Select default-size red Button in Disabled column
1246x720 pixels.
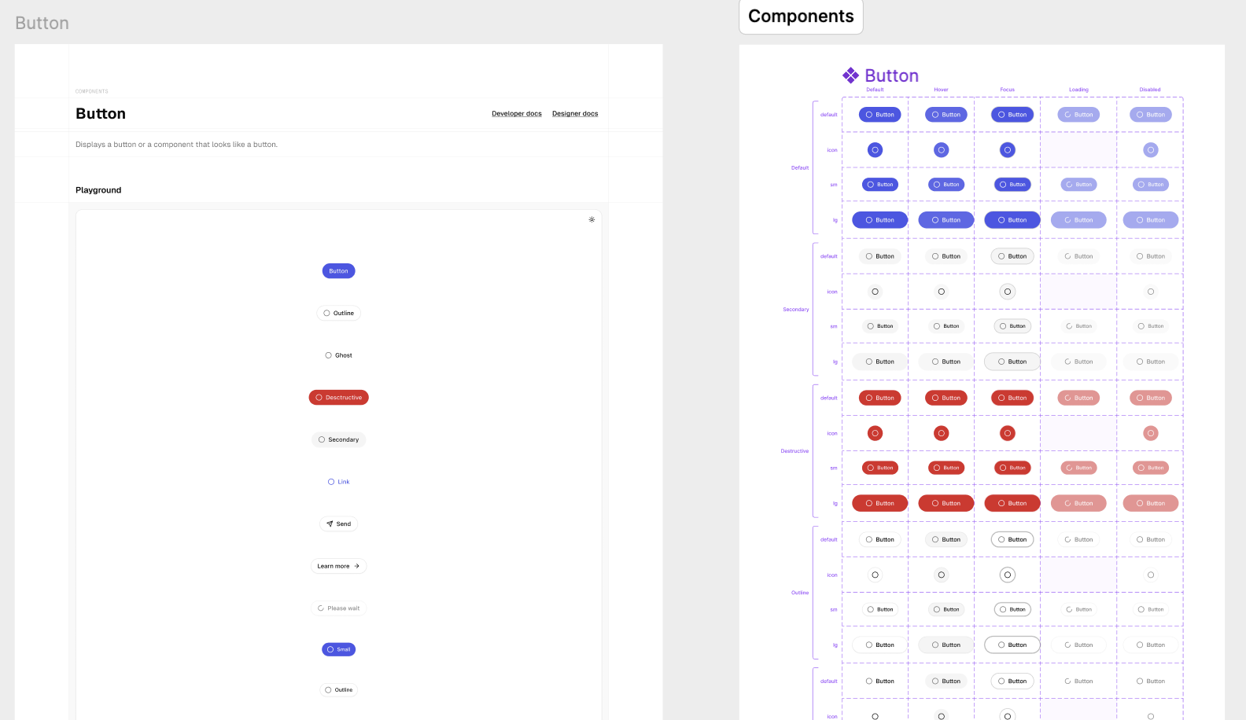pos(1151,398)
